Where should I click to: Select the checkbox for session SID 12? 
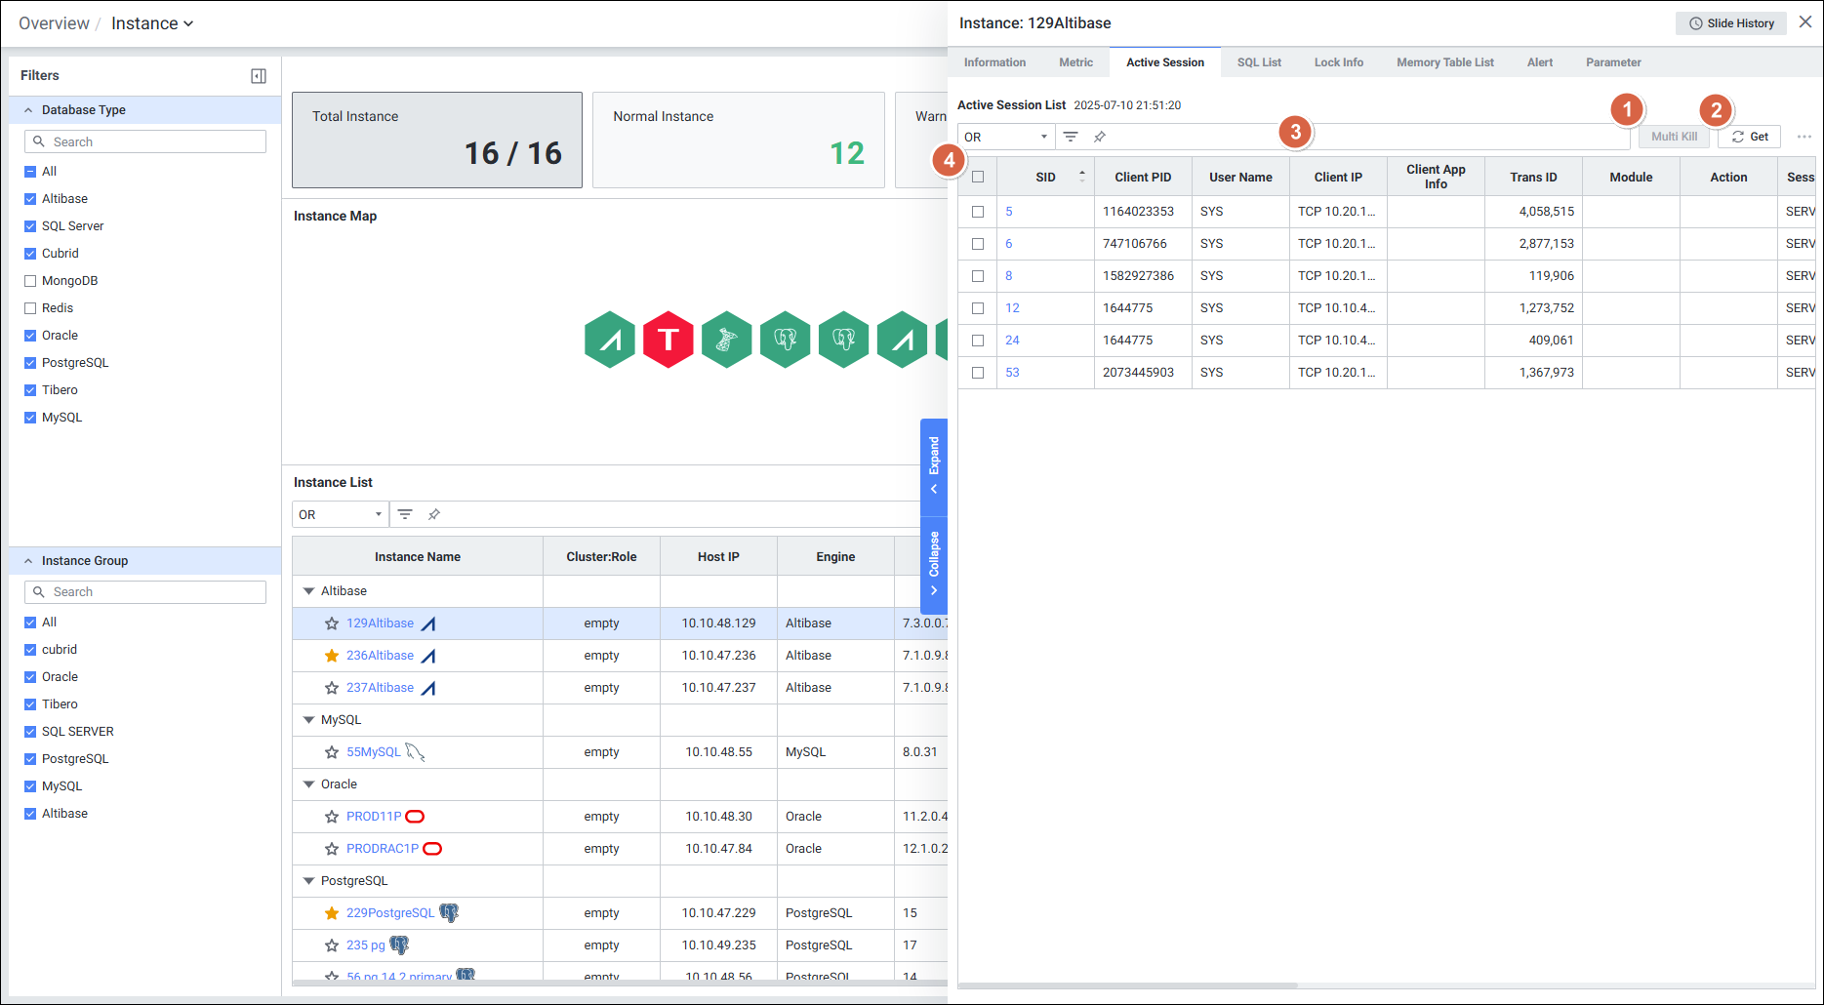978,308
